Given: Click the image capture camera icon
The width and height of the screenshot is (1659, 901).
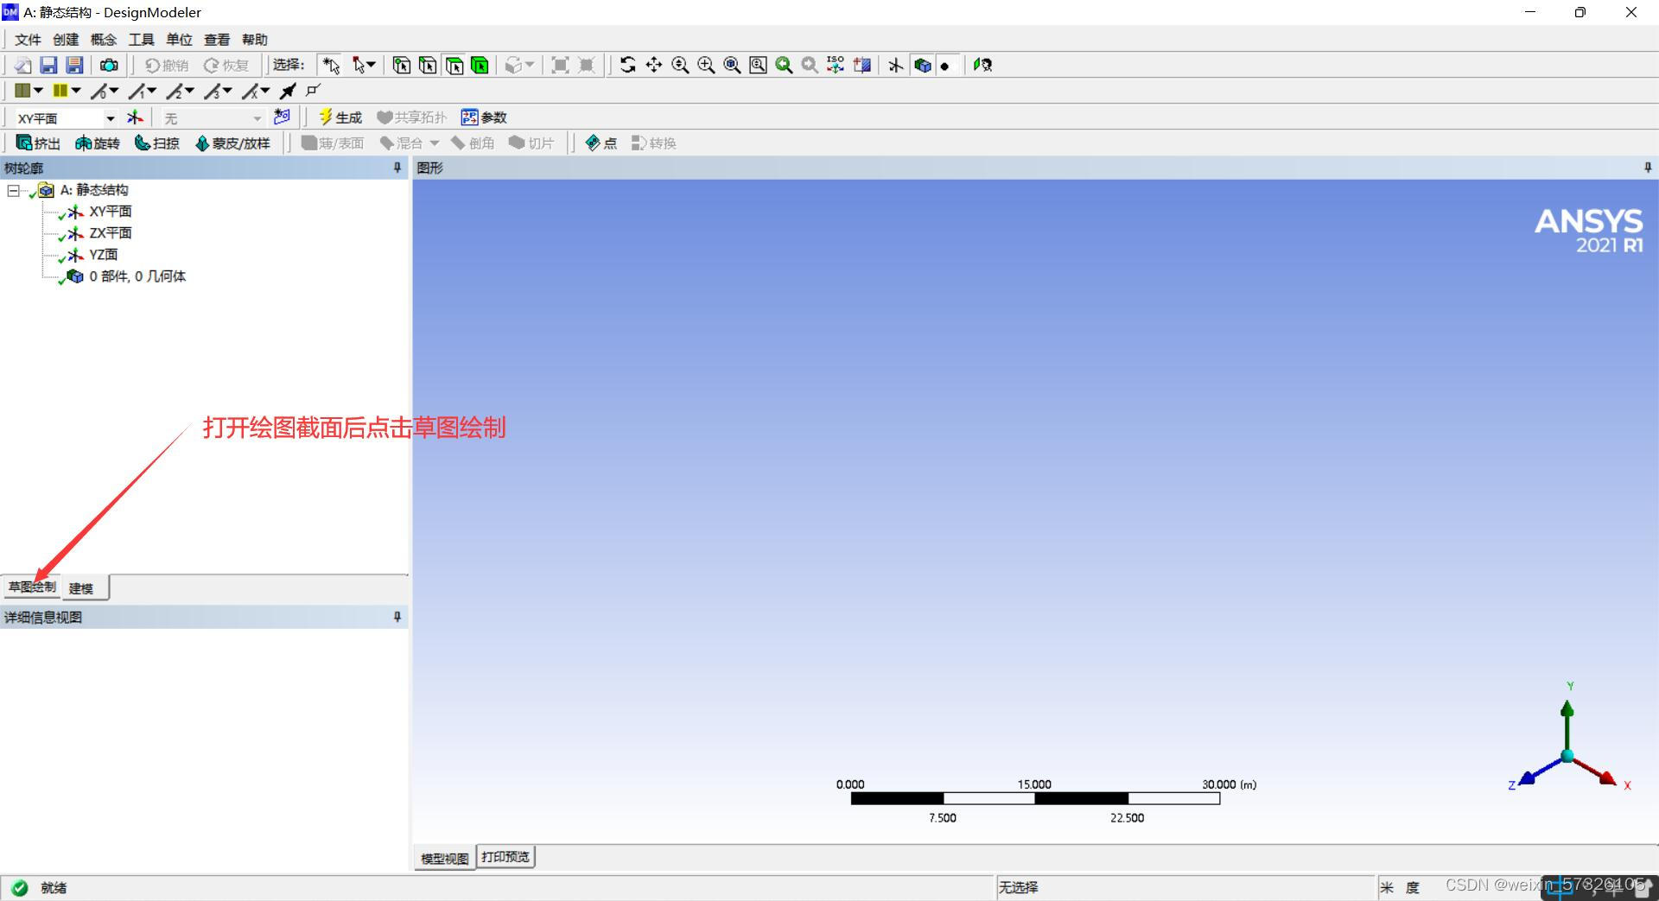Looking at the screenshot, I should 109,65.
